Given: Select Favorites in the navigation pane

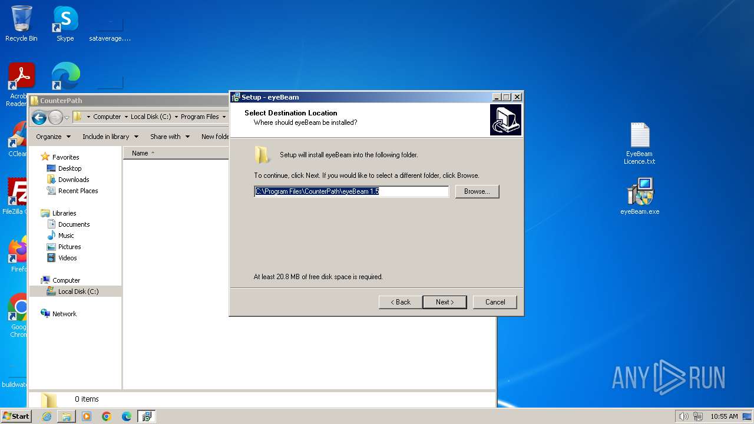Looking at the screenshot, I should [x=65, y=157].
